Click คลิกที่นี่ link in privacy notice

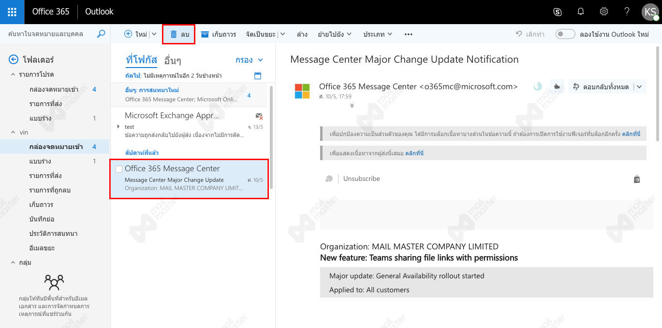click(631, 134)
